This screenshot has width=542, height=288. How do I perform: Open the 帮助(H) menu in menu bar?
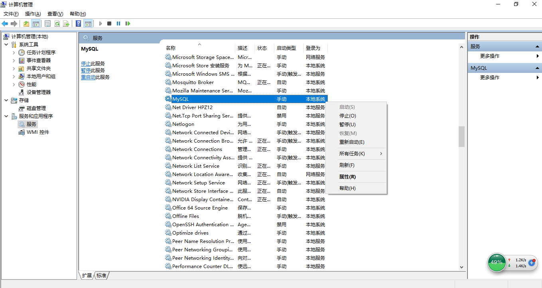click(x=78, y=14)
